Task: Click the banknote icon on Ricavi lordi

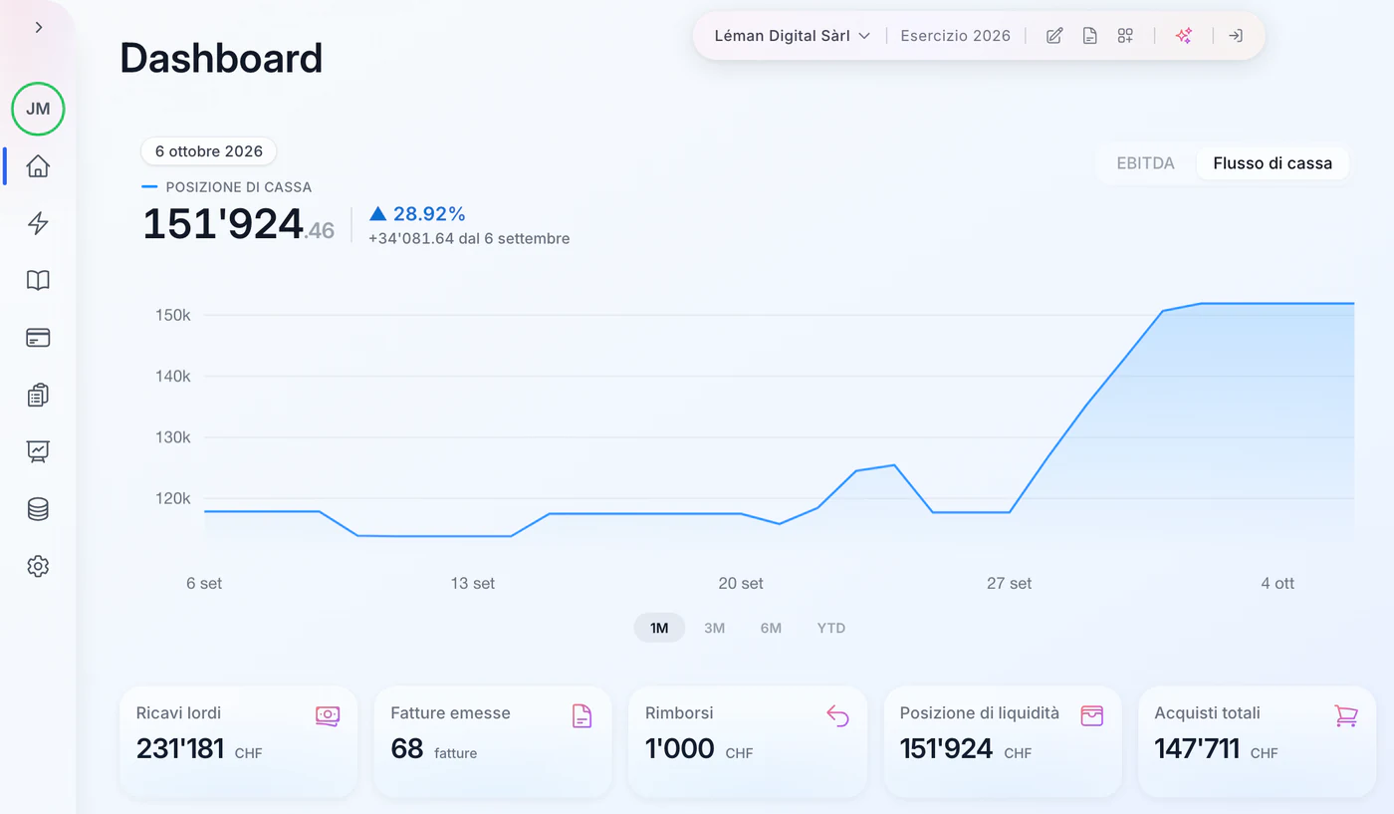Action: click(328, 715)
